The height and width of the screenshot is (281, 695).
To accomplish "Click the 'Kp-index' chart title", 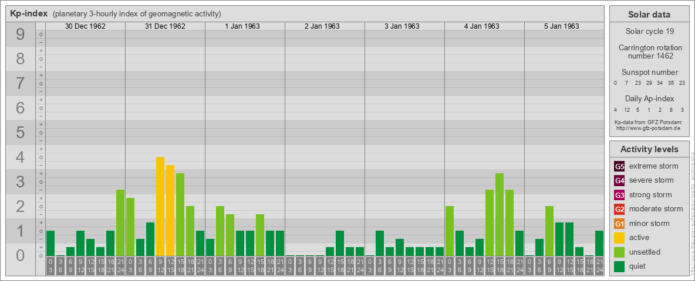I will (x=29, y=13).
